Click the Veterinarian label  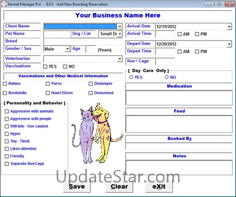18,59
